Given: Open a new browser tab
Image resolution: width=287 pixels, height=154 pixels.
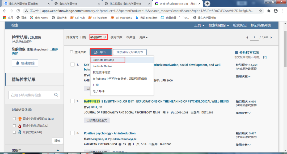Looking at the screenshot, I should (207, 3).
